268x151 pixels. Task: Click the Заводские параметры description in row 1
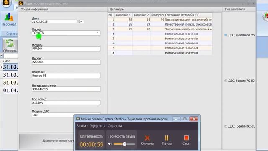click(x=188, y=20)
